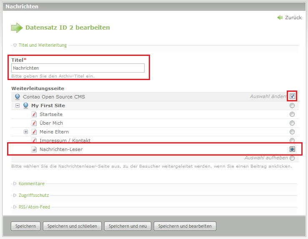The width and height of the screenshot is (308, 239).
Task: Click the Speichern button
Action: pyautogui.click(x=25, y=226)
